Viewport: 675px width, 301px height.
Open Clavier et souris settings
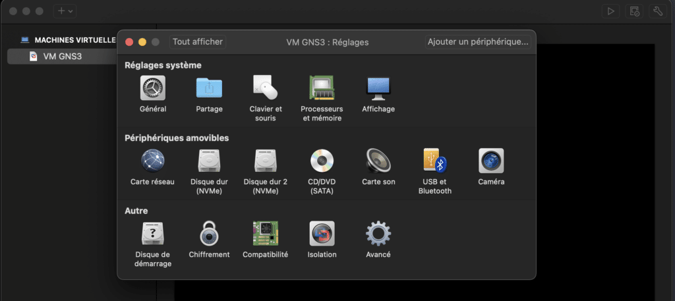coord(265,88)
